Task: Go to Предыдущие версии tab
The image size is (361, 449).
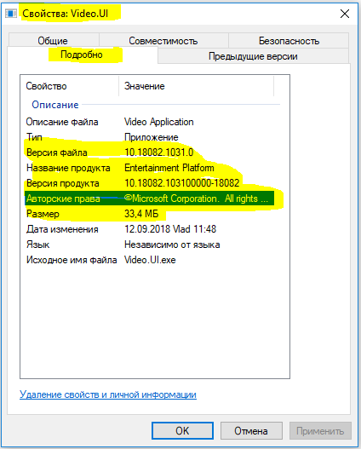Action: [253, 56]
